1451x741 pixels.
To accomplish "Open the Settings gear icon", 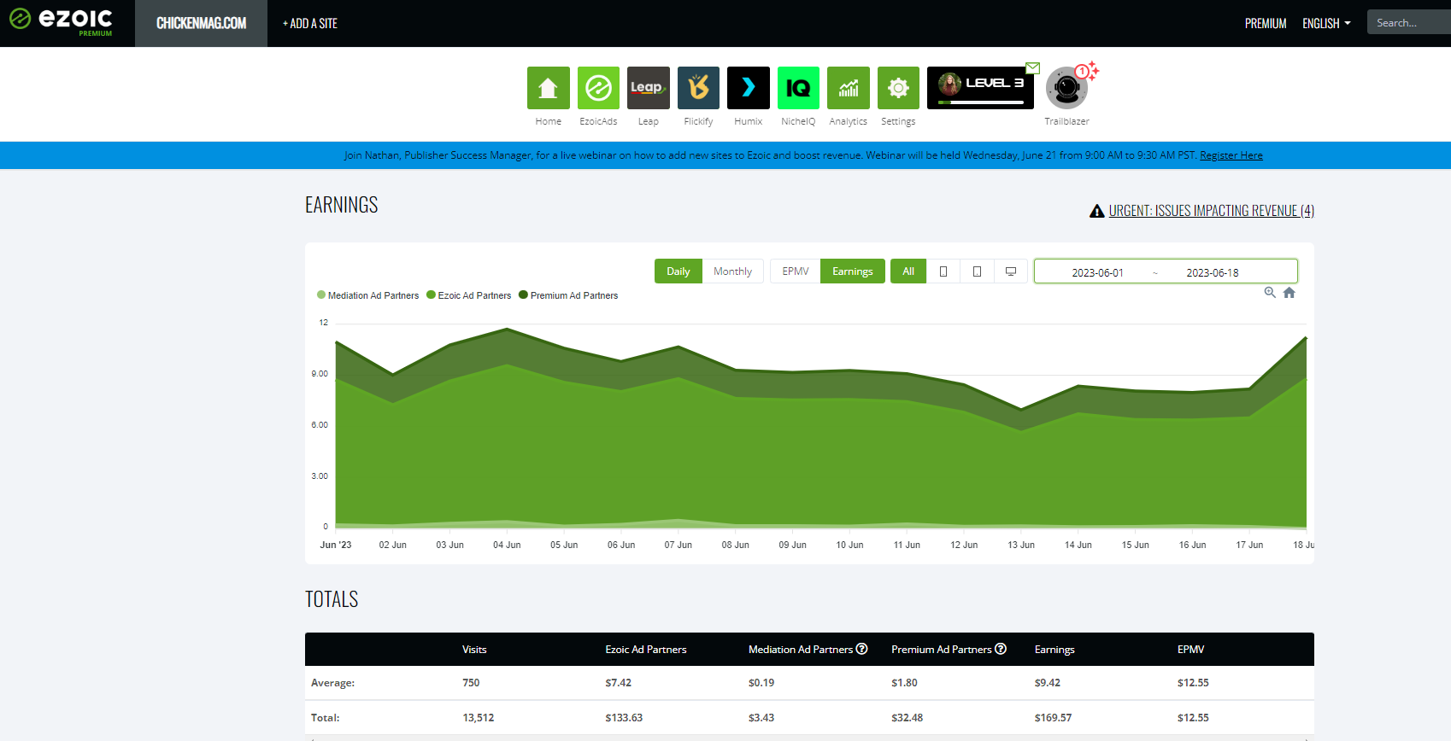I will point(898,88).
